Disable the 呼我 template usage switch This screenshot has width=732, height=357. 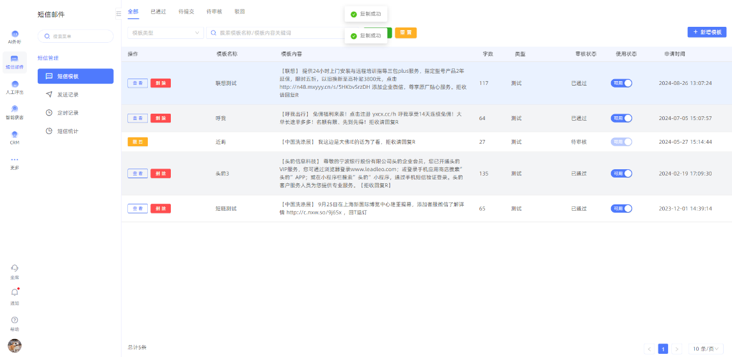point(621,118)
